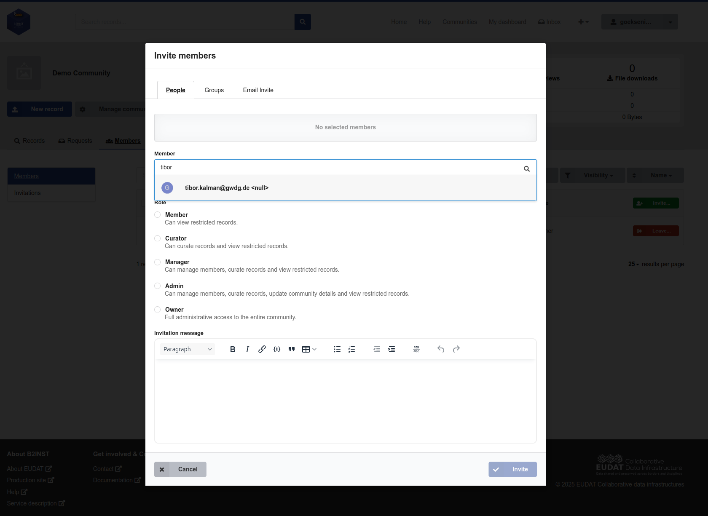Switch to People tab
The image size is (708, 516).
coord(176,90)
